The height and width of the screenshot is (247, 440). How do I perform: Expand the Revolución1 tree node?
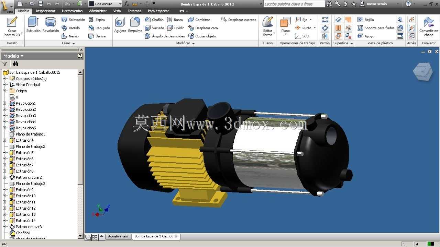(x=4, y=103)
